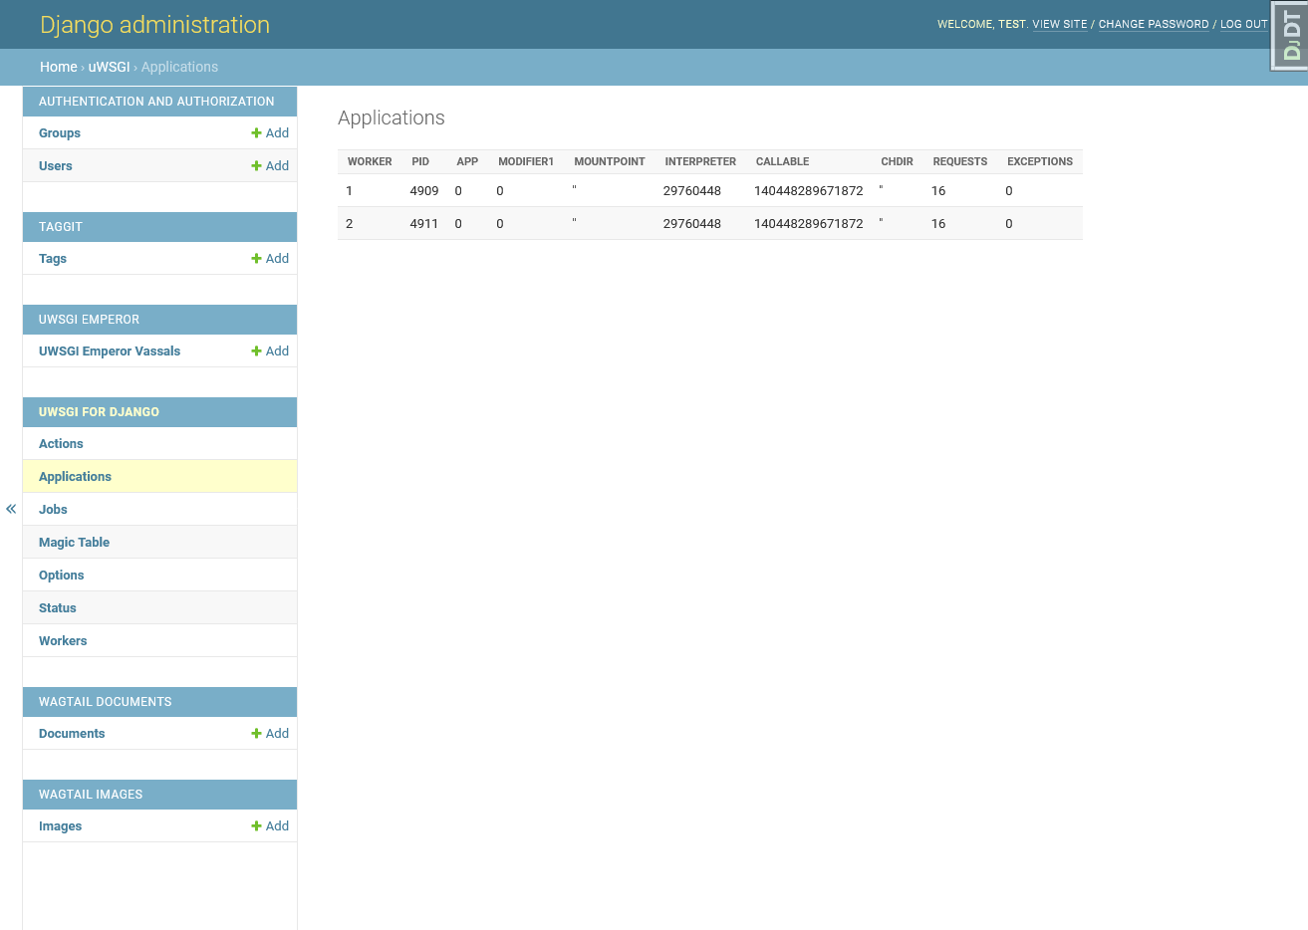Click the Django administration site title
The image size is (1308, 930).
[x=154, y=25]
